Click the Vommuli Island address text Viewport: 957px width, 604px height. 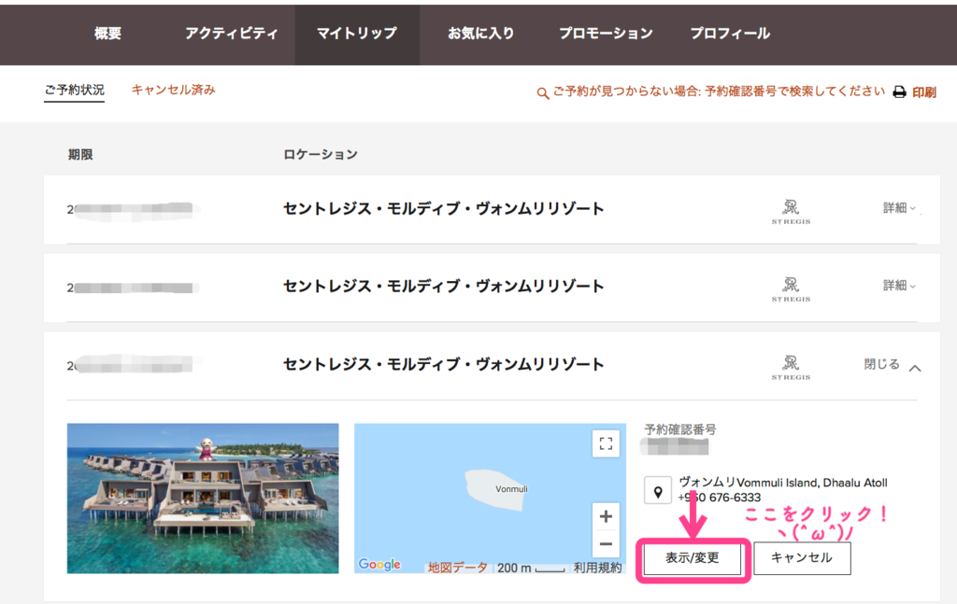(x=783, y=483)
